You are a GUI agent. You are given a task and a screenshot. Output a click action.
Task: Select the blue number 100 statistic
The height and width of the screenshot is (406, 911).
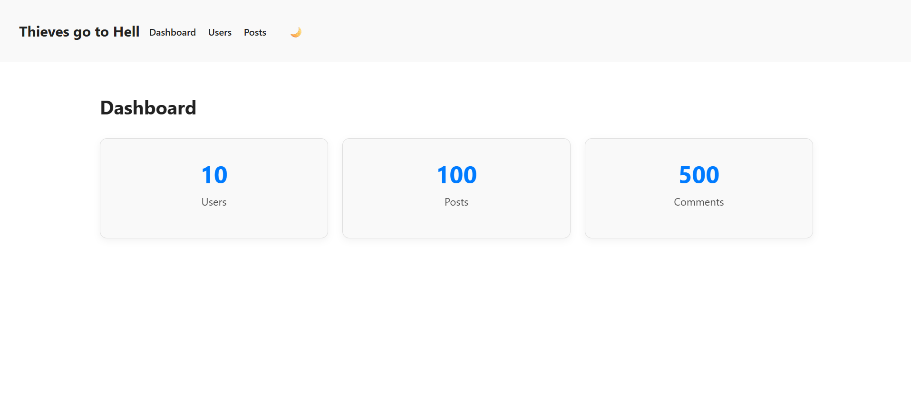[x=456, y=175]
